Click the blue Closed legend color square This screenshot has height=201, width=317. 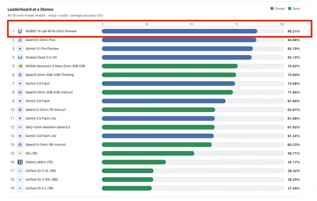[272, 9]
